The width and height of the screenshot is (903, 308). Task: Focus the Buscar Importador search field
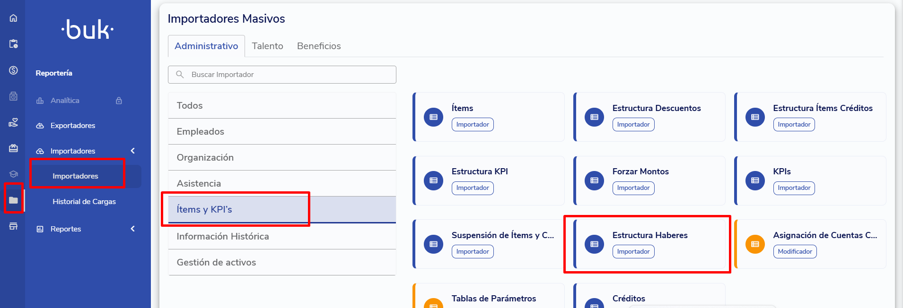[x=289, y=75]
